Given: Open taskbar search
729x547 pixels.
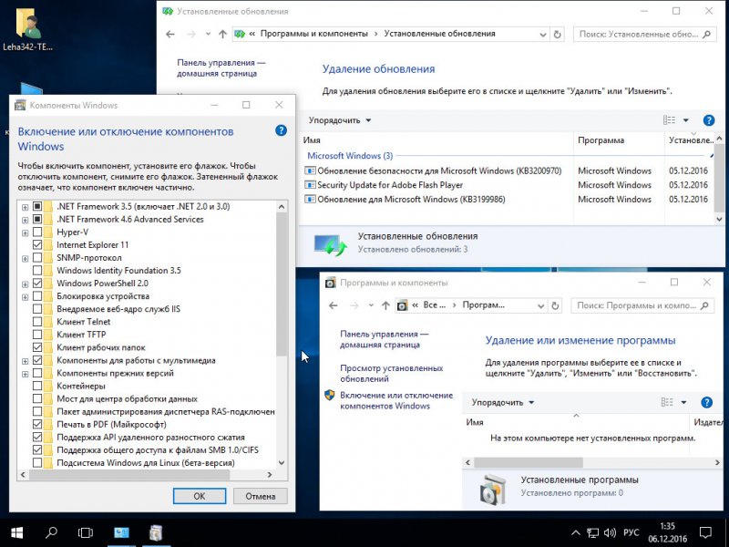Looking at the screenshot, I should 51,532.
